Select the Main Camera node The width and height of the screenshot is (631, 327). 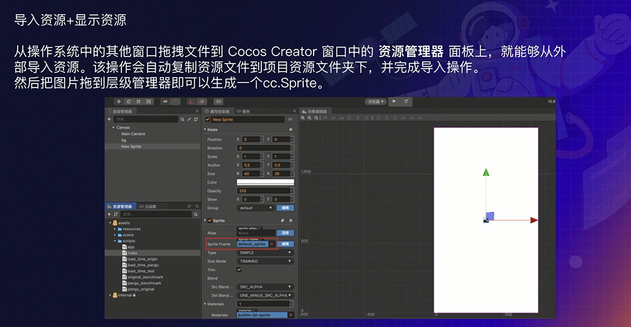click(133, 134)
